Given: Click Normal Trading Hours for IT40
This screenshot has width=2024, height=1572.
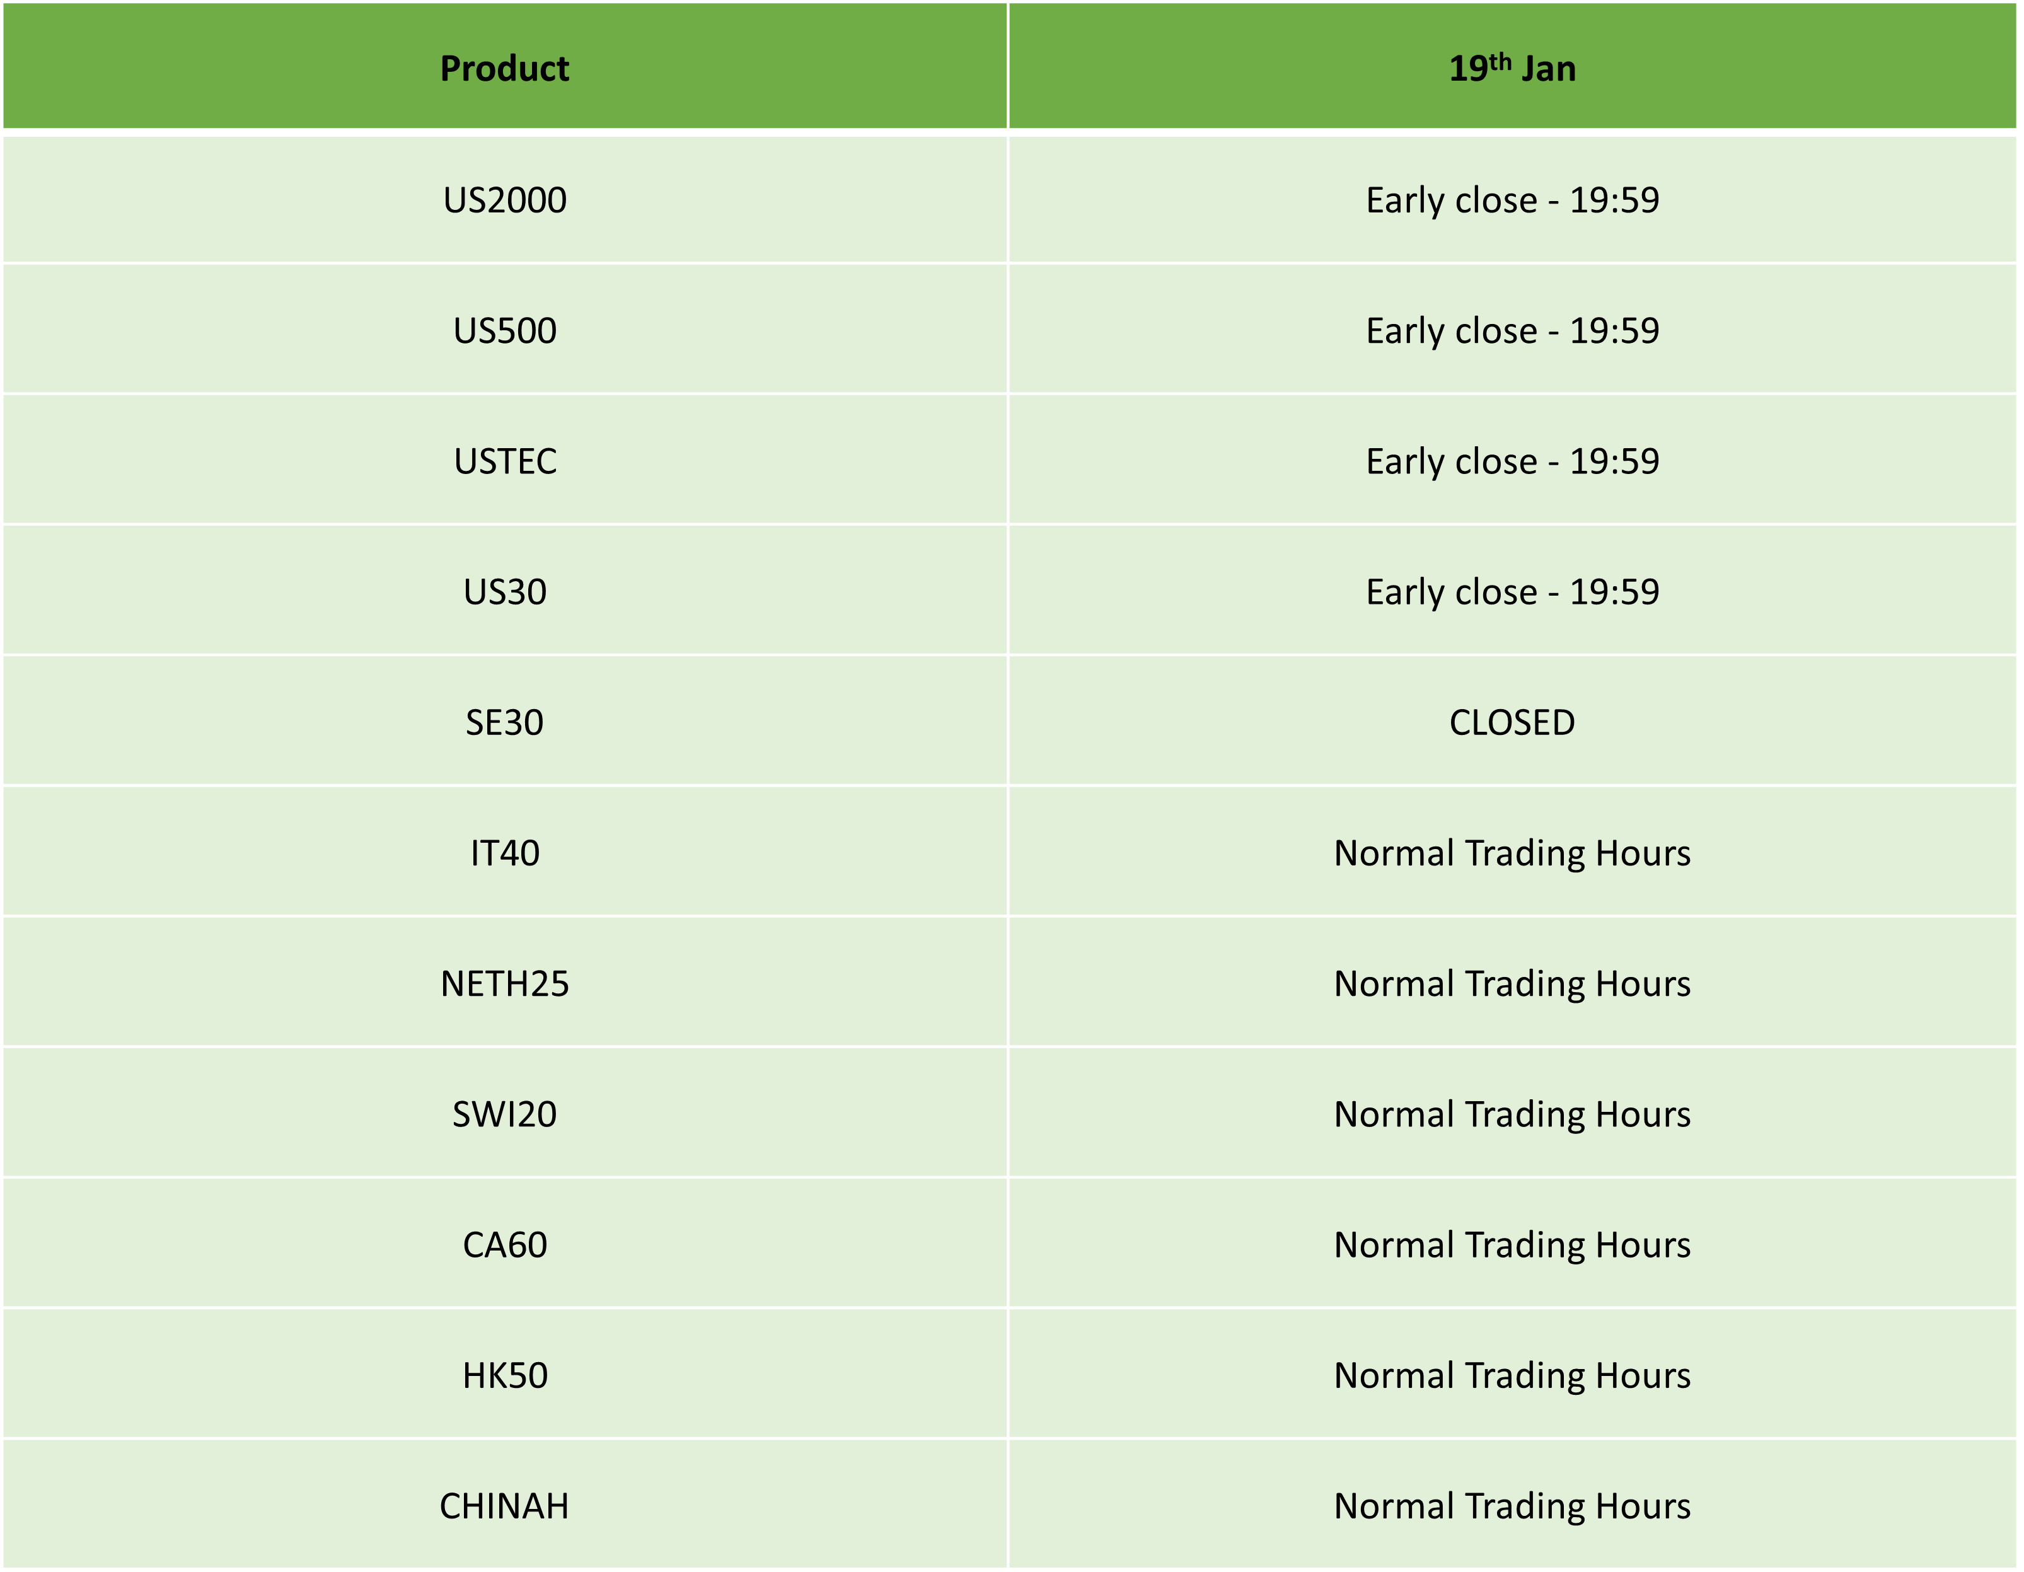Looking at the screenshot, I should (x=1512, y=853).
